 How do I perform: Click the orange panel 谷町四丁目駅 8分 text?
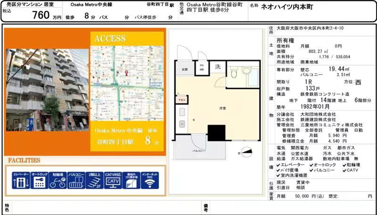(128, 142)
